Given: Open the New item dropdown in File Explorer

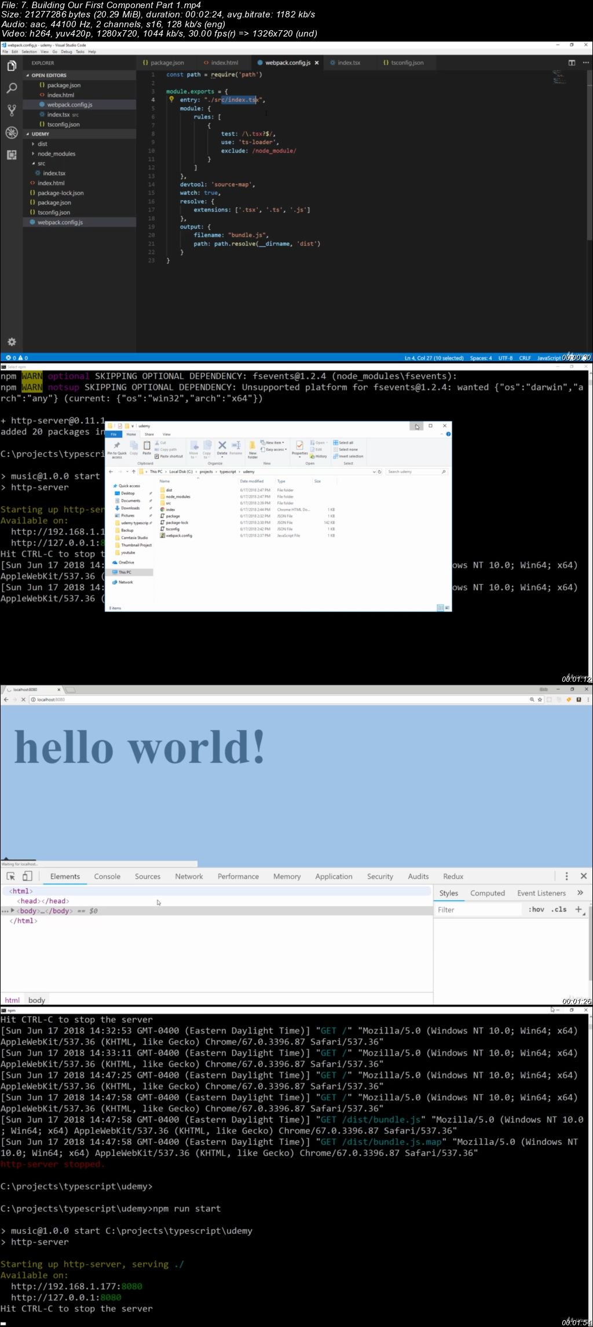Looking at the screenshot, I should 272,442.
